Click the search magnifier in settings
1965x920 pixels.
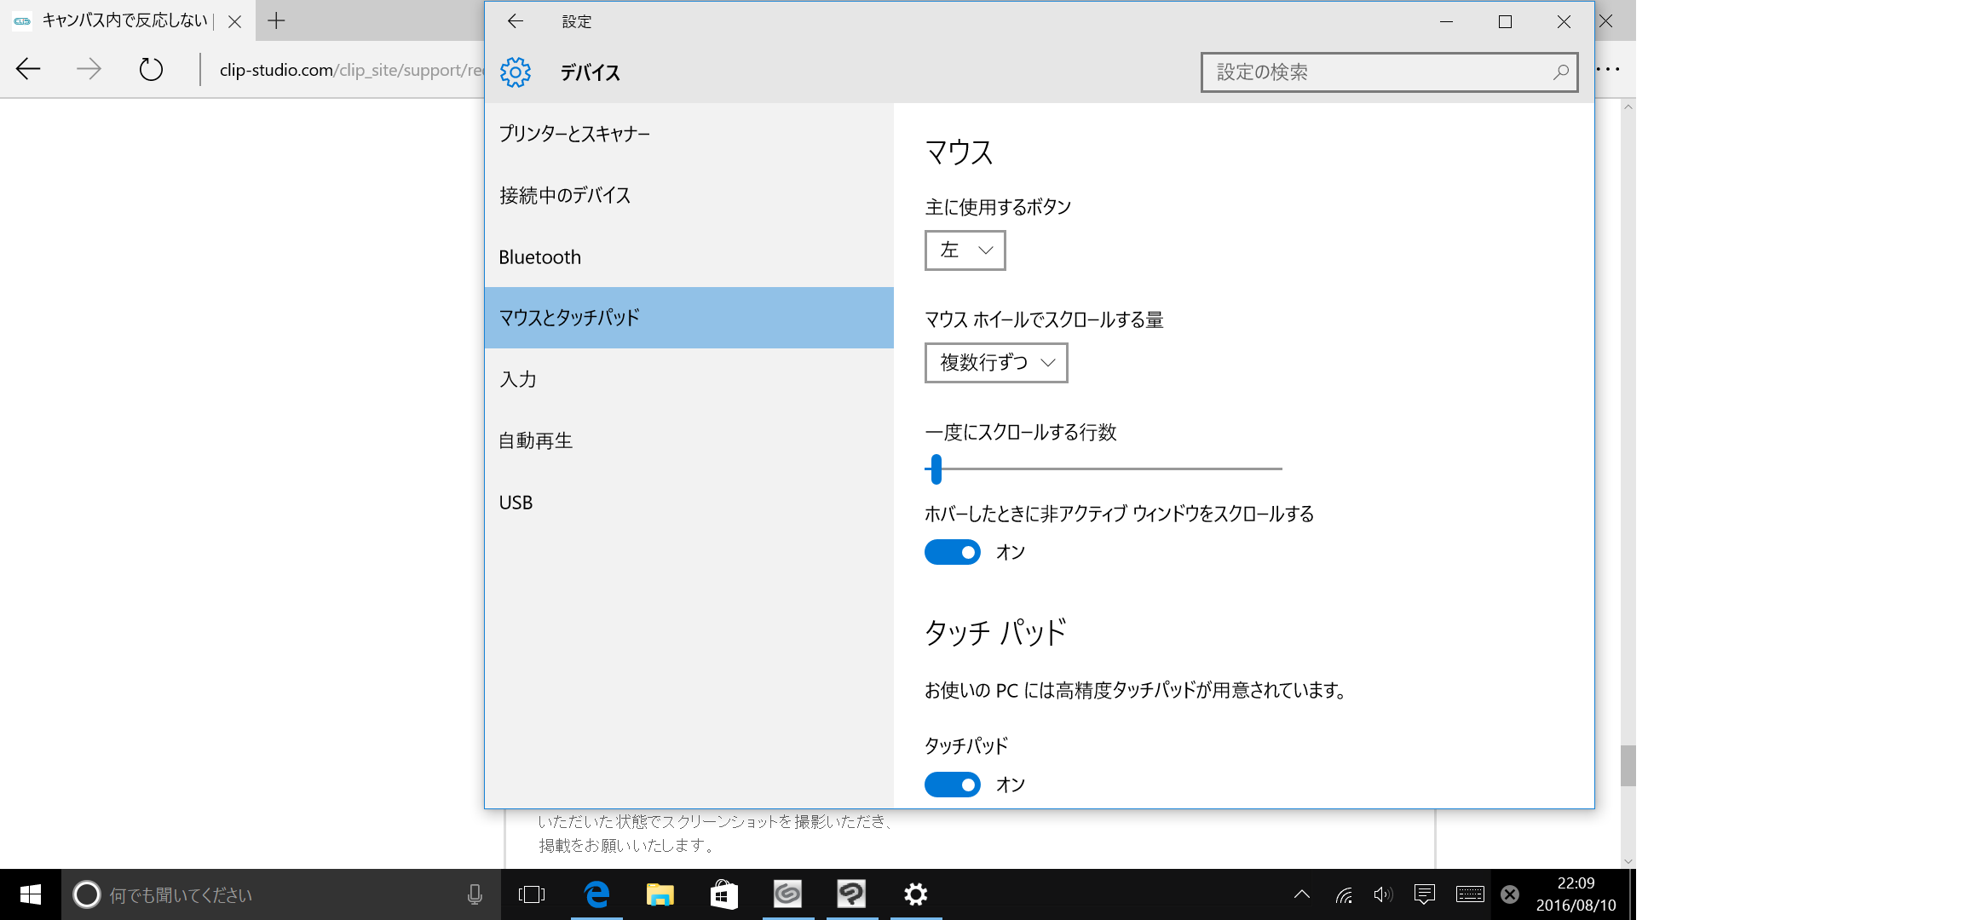[1560, 72]
